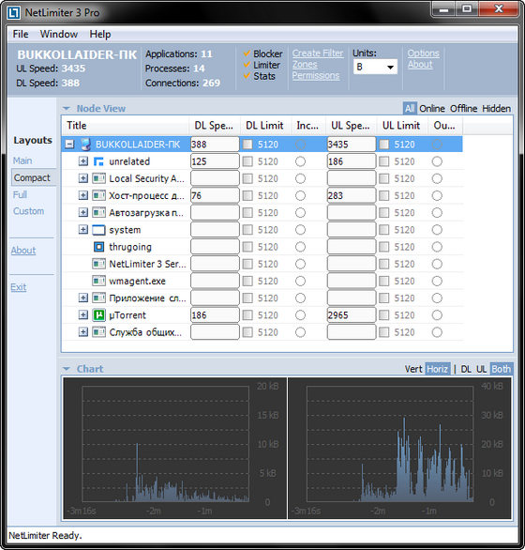
Task: Open the Window menu
Action: pos(59,34)
